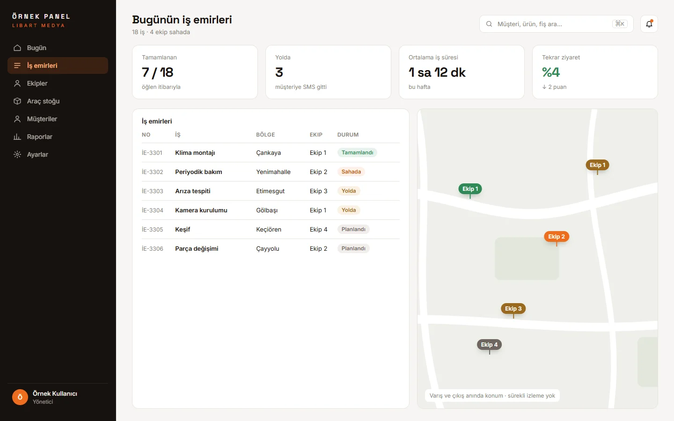Viewport: 674px width, 421px height.
Task: Click the person icon beside Ekipler
Action: [x=17, y=83]
